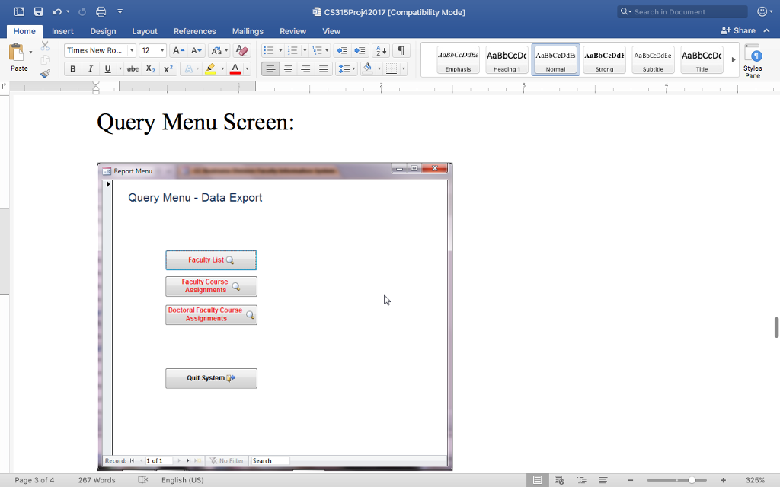Click the Sort A to Z icon

pos(381,51)
